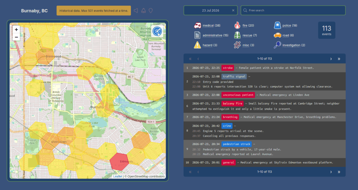The width and height of the screenshot is (358, 190).
Task: Go to next page in bottom pager
Action: click(331, 172)
